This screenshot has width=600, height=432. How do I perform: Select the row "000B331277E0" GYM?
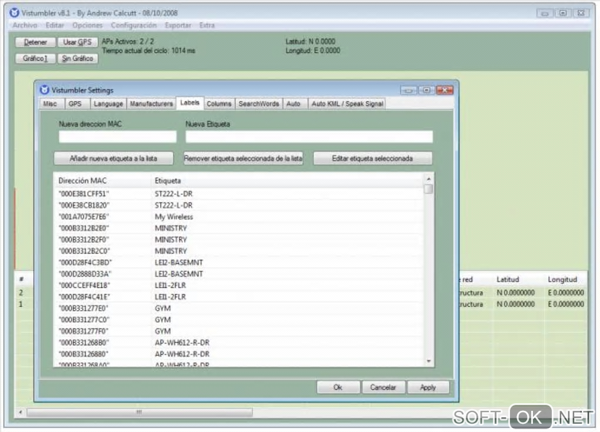(x=239, y=308)
